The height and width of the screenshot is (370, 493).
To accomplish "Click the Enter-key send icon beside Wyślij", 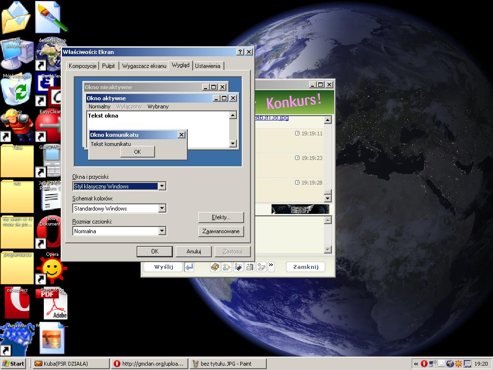I will tap(189, 267).
